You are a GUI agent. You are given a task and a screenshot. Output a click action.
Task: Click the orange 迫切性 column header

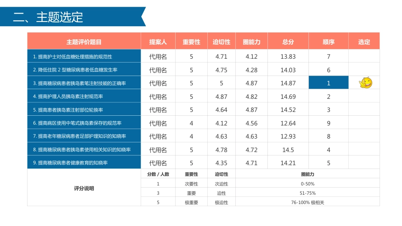[x=221, y=42]
